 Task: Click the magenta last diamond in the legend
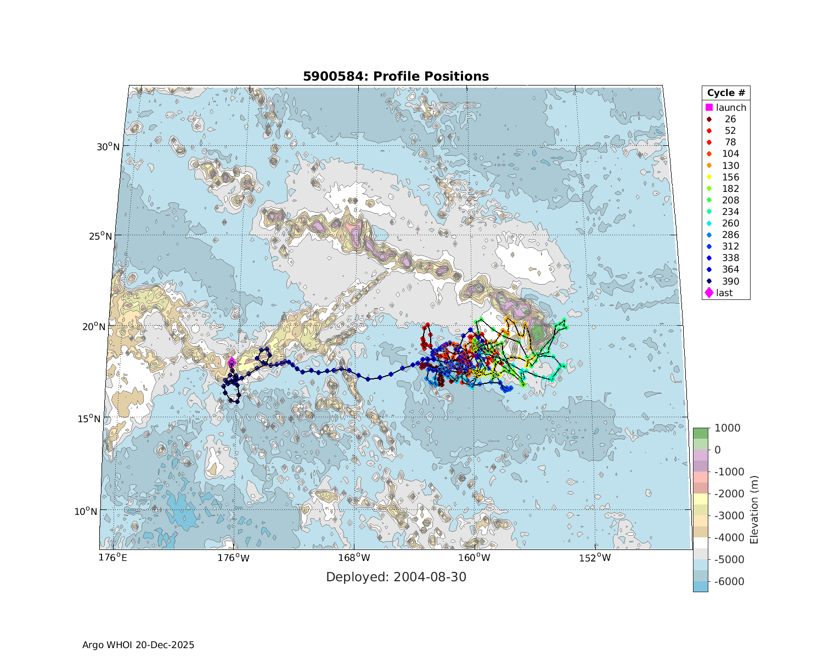pyautogui.click(x=709, y=293)
